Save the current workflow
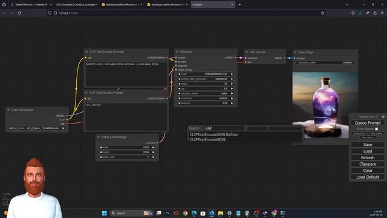 point(368,145)
